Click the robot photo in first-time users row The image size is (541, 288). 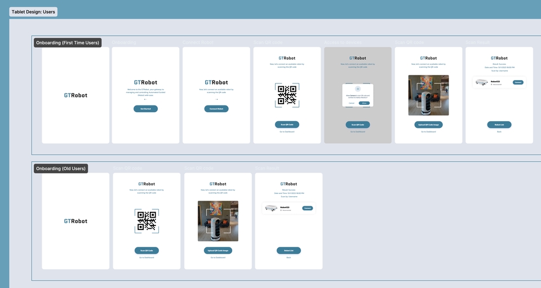click(428, 95)
